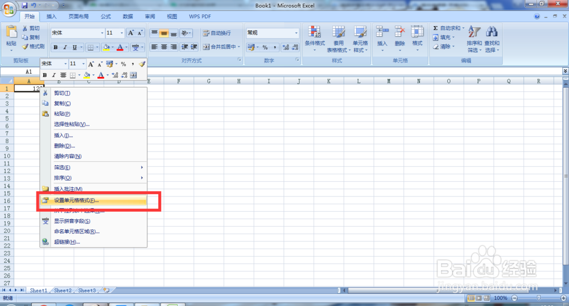Open Cell Styles (单元格样式)

360,39
